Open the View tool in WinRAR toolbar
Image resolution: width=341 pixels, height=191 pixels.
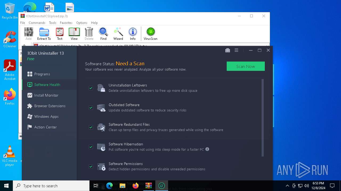tap(74, 34)
